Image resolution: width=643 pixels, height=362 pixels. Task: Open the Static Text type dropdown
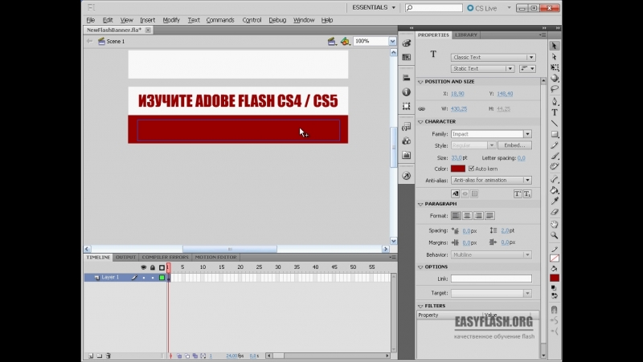tap(483, 68)
